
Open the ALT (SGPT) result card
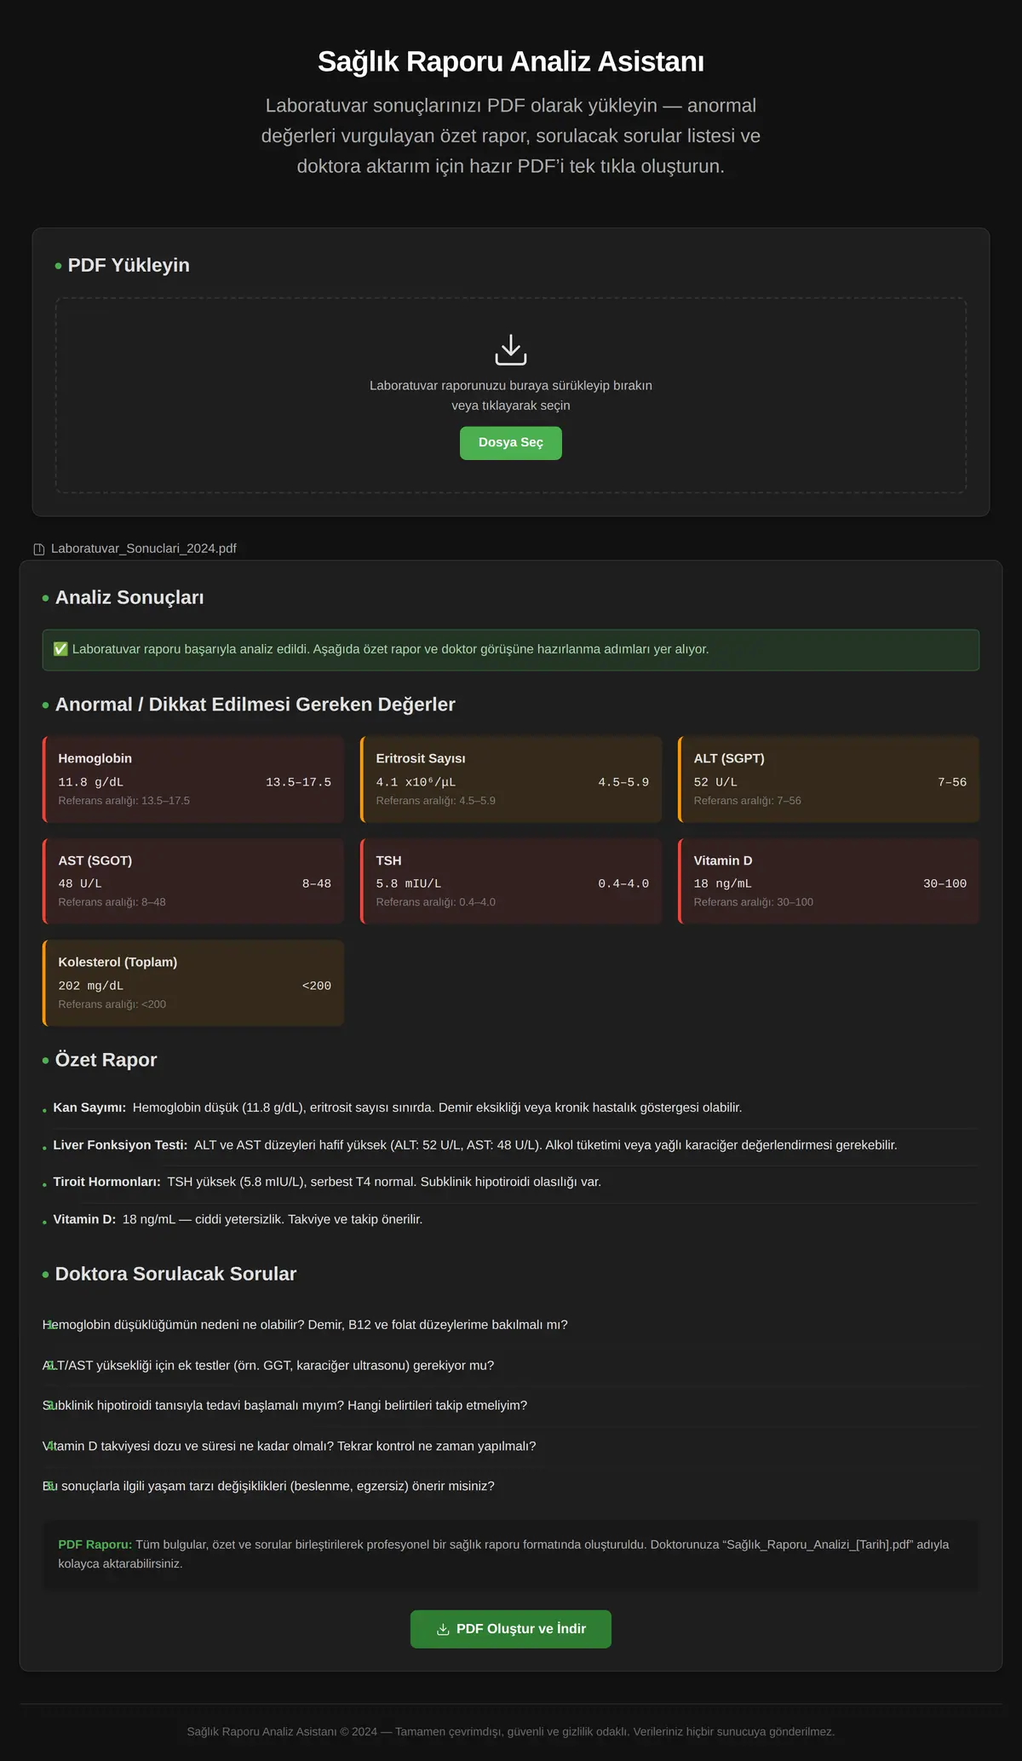click(829, 780)
